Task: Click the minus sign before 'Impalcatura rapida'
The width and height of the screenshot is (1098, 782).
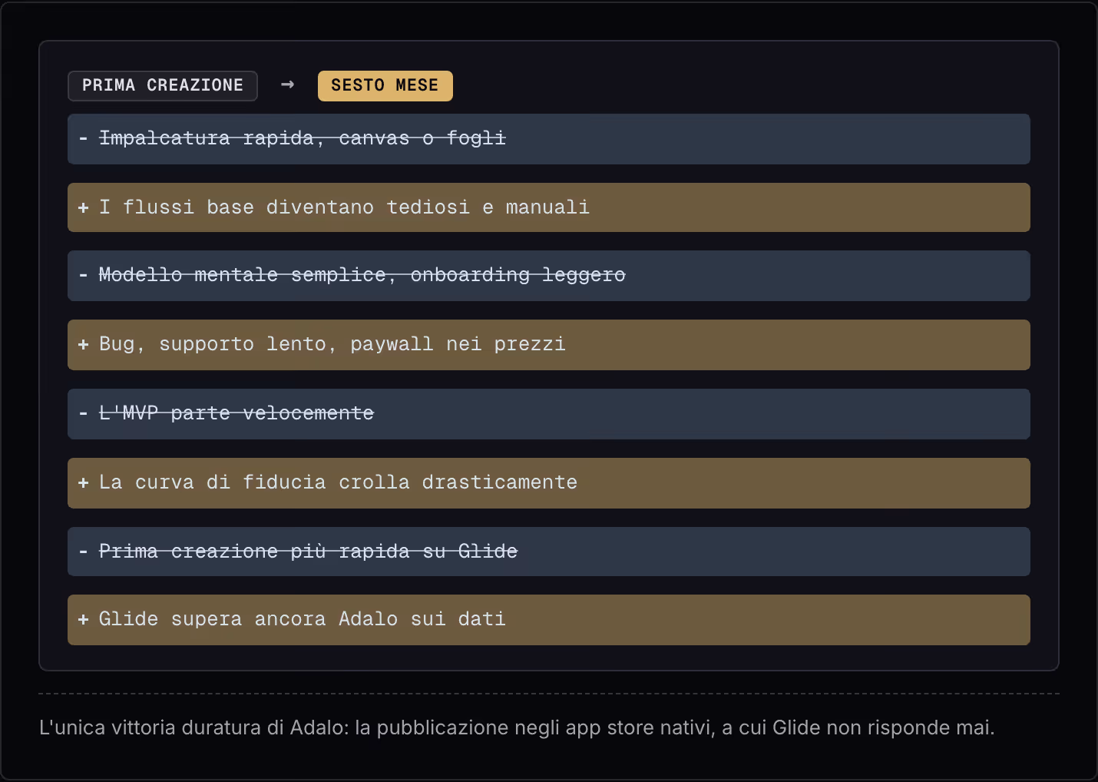Action: tap(83, 139)
